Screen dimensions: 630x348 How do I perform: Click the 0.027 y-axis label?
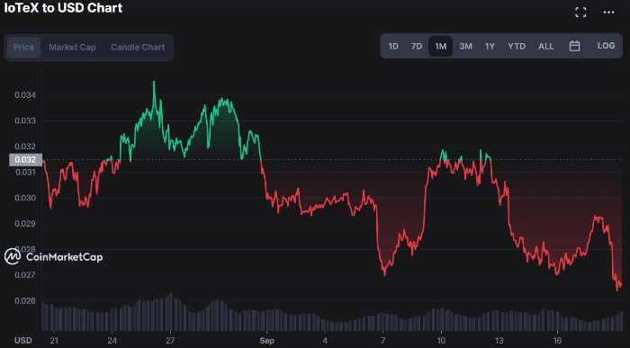point(25,275)
